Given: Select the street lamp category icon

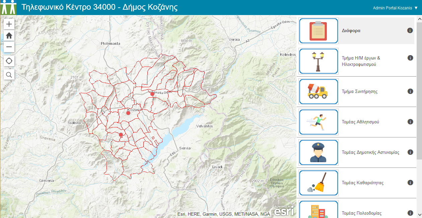Looking at the screenshot, I should click(318, 61).
